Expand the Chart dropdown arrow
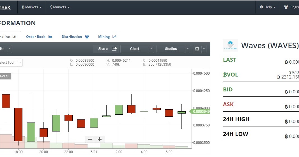 pyautogui.click(x=151, y=49)
